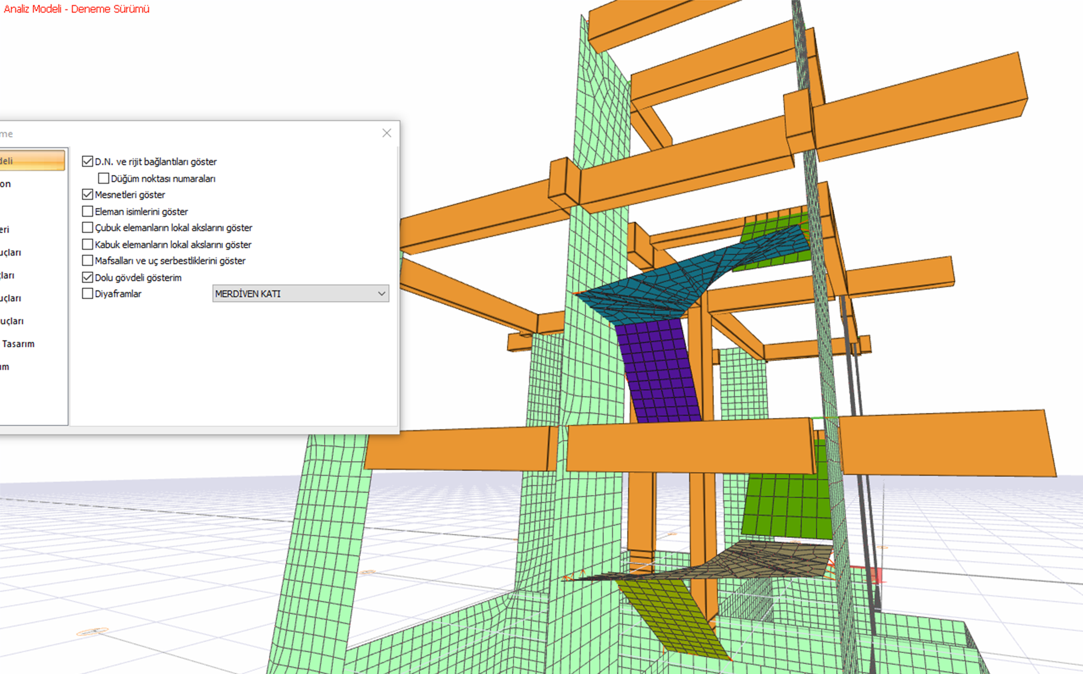
Task: Select the sidebar item ending in 'on'
Action: (x=7, y=184)
